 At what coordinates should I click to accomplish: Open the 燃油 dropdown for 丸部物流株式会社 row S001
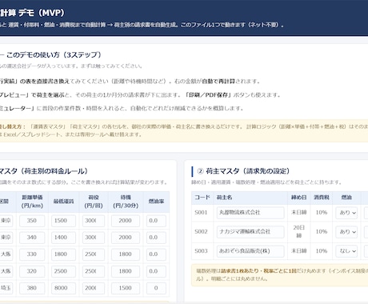pos(346,213)
